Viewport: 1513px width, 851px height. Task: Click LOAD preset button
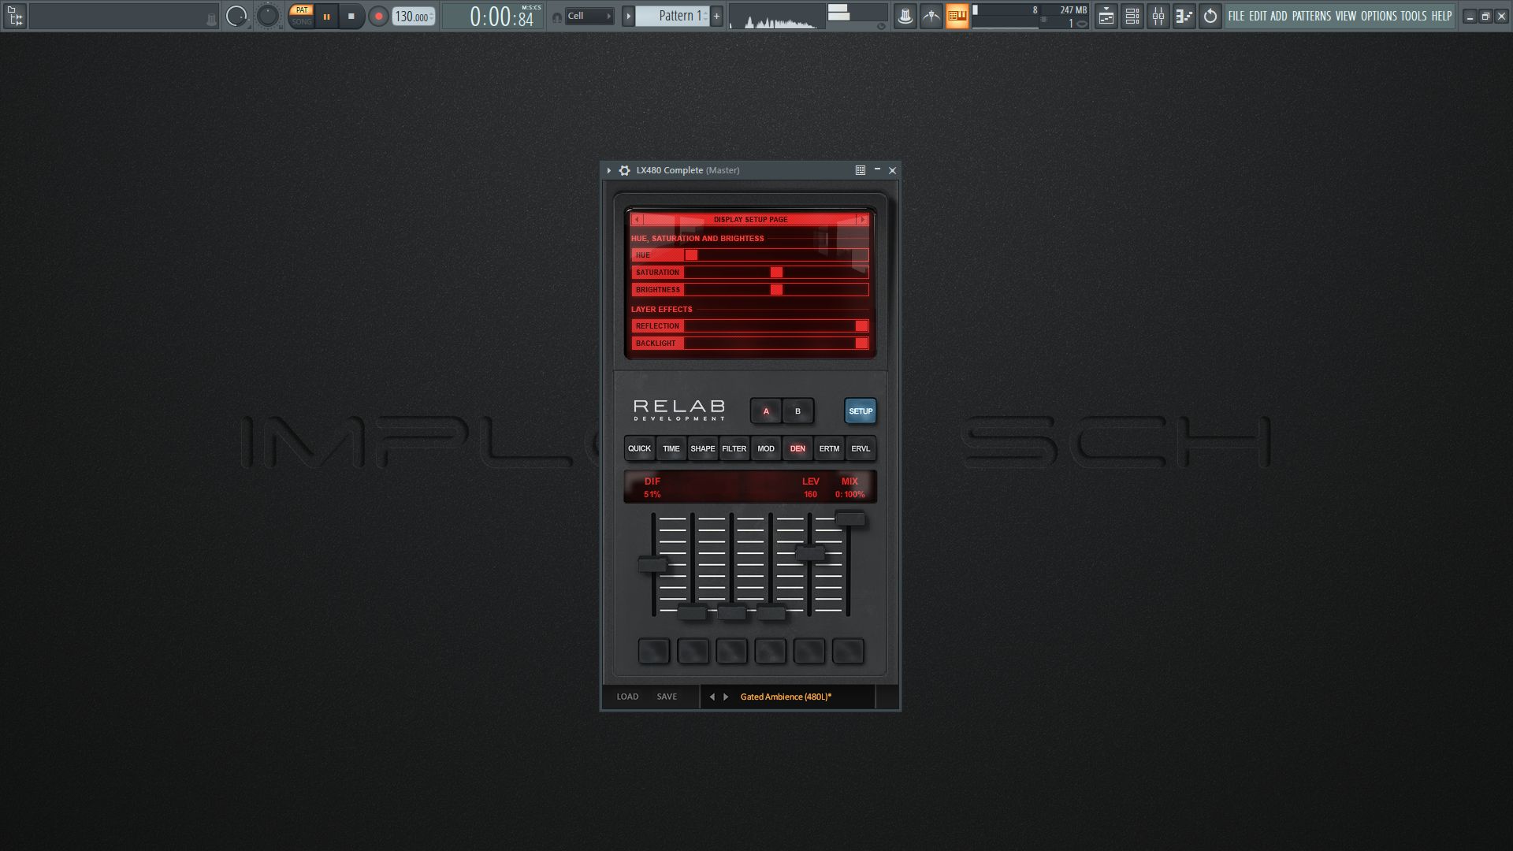pyautogui.click(x=628, y=697)
